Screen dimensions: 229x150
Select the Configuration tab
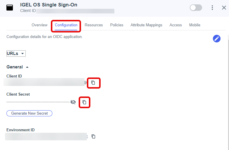(x=66, y=25)
